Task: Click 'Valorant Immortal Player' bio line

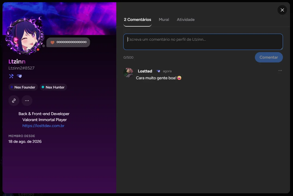Action: [x=44, y=120]
